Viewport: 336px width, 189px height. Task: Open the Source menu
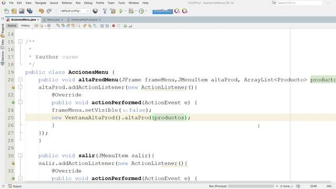(x=54, y=3)
